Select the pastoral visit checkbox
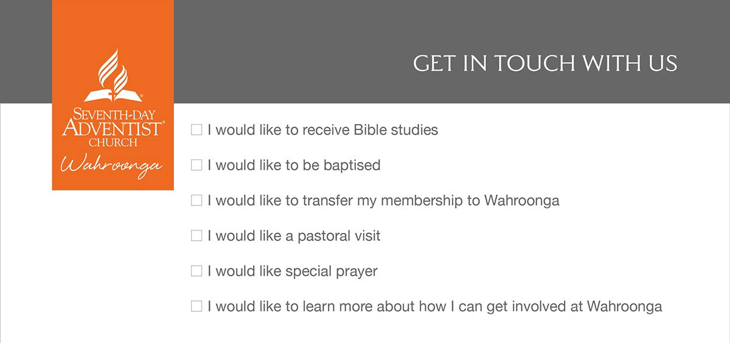 click(x=196, y=235)
